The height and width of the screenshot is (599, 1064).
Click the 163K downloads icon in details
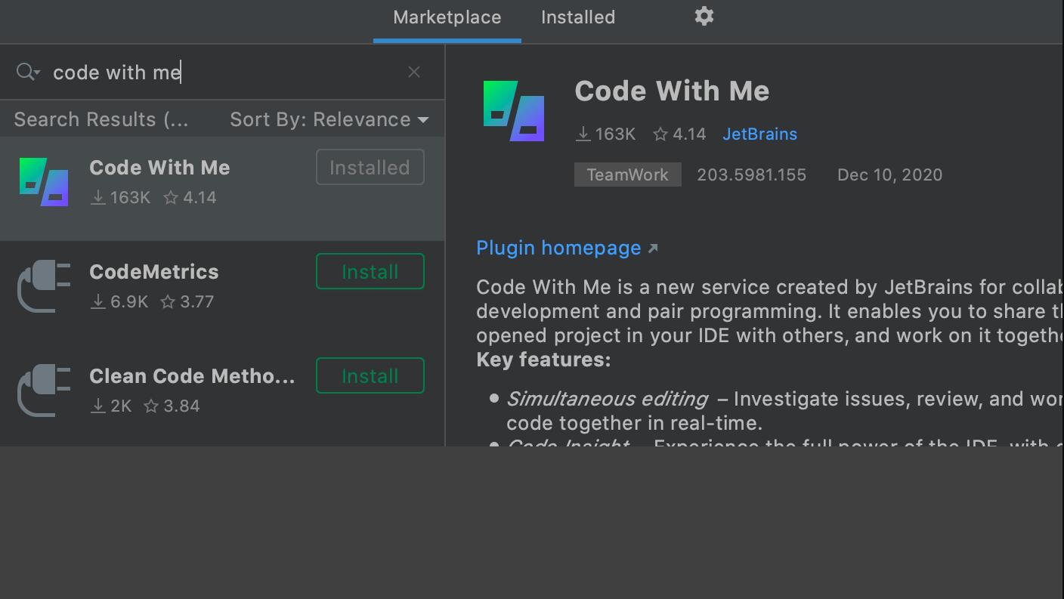click(x=583, y=134)
